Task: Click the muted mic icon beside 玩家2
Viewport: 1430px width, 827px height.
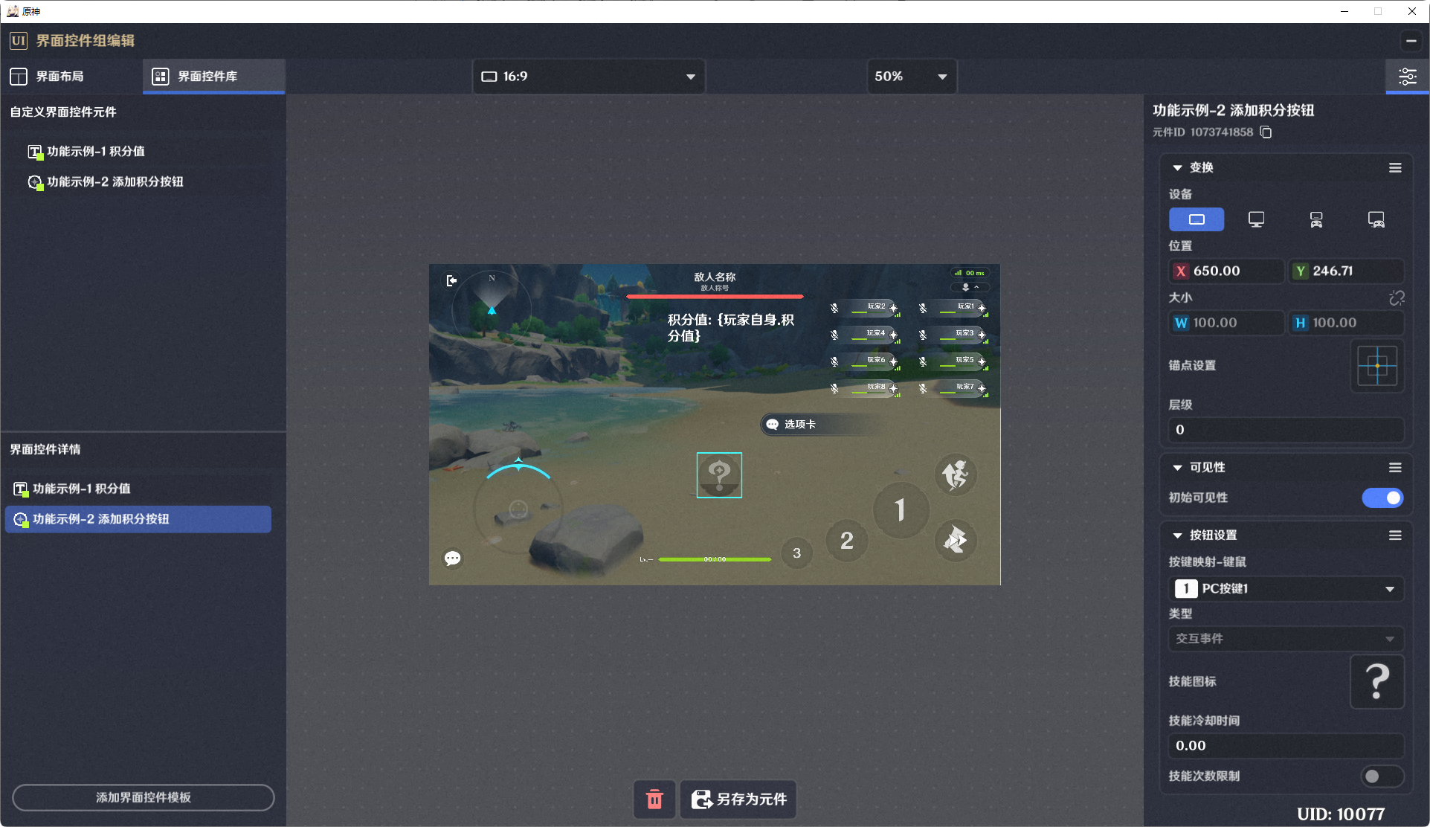Action: [834, 308]
